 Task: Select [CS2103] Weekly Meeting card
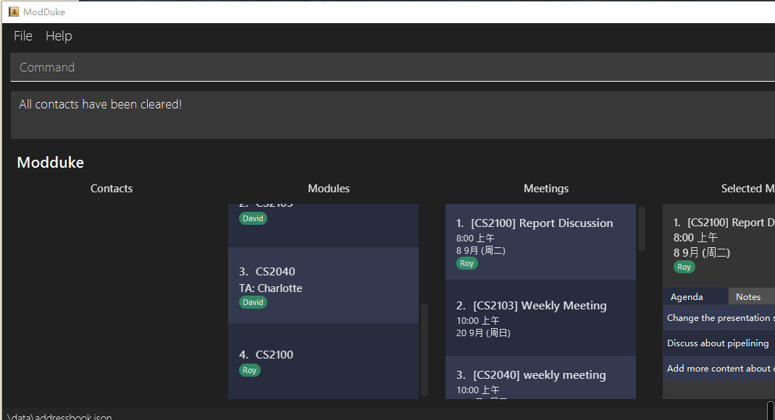[x=540, y=318]
